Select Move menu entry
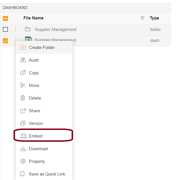 (44, 85)
